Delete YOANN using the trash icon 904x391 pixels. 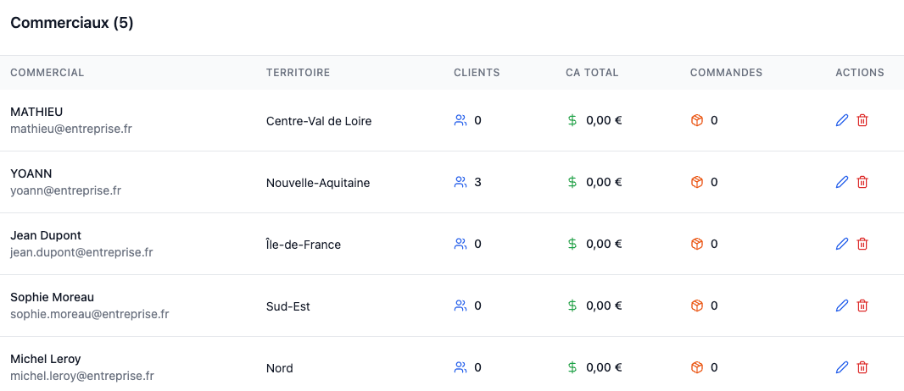(862, 182)
